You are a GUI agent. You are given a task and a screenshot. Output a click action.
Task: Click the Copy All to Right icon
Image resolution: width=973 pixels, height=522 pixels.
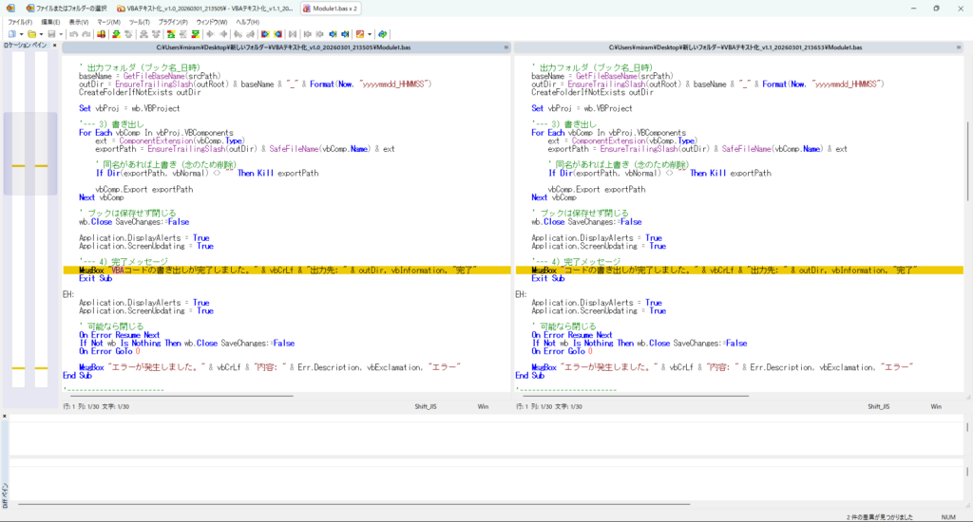click(x=265, y=34)
